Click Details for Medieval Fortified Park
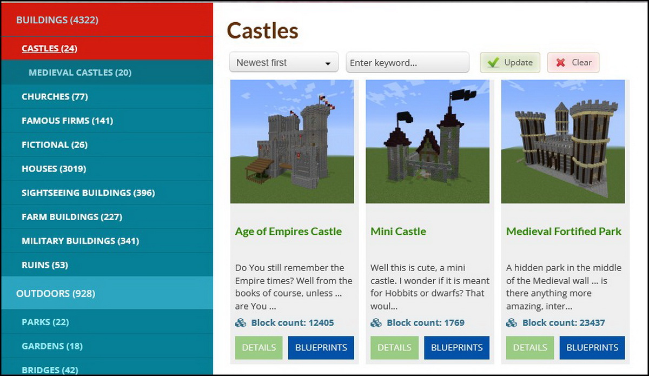The image size is (649, 376). pyautogui.click(x=530, y=347)
